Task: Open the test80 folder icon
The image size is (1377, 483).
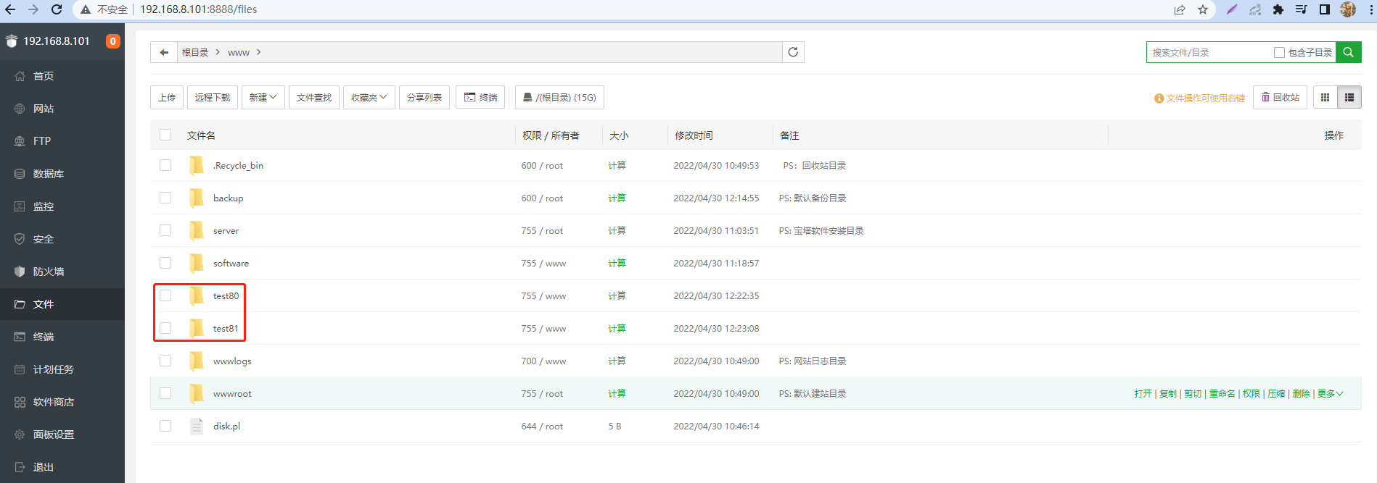Action: coord(197,295)
